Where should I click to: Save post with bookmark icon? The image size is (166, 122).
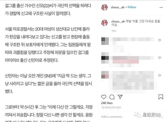161,97
